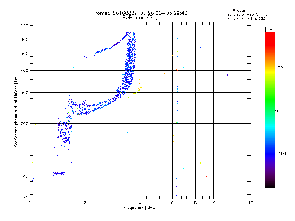Click the x-axis label '4'
The height and width of the screenshot is (221, 295).
pos(140,203)
